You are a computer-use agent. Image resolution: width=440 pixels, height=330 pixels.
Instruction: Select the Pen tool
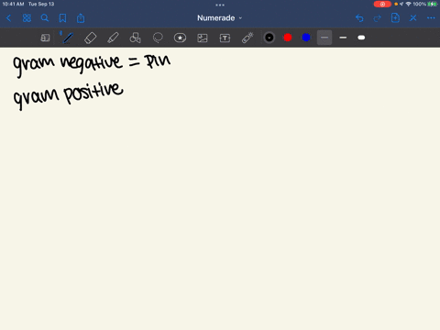click(x=68, y=38)
